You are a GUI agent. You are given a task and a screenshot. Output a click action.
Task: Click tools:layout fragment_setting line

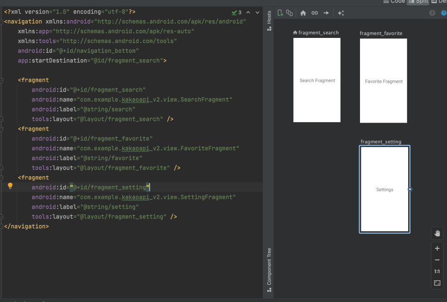coord(104,216)
